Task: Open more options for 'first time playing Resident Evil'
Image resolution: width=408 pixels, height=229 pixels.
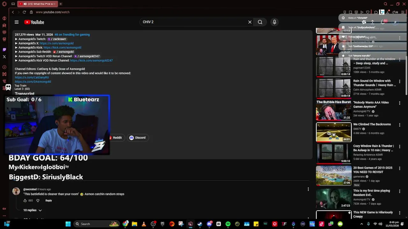Action: pos(400,191)
